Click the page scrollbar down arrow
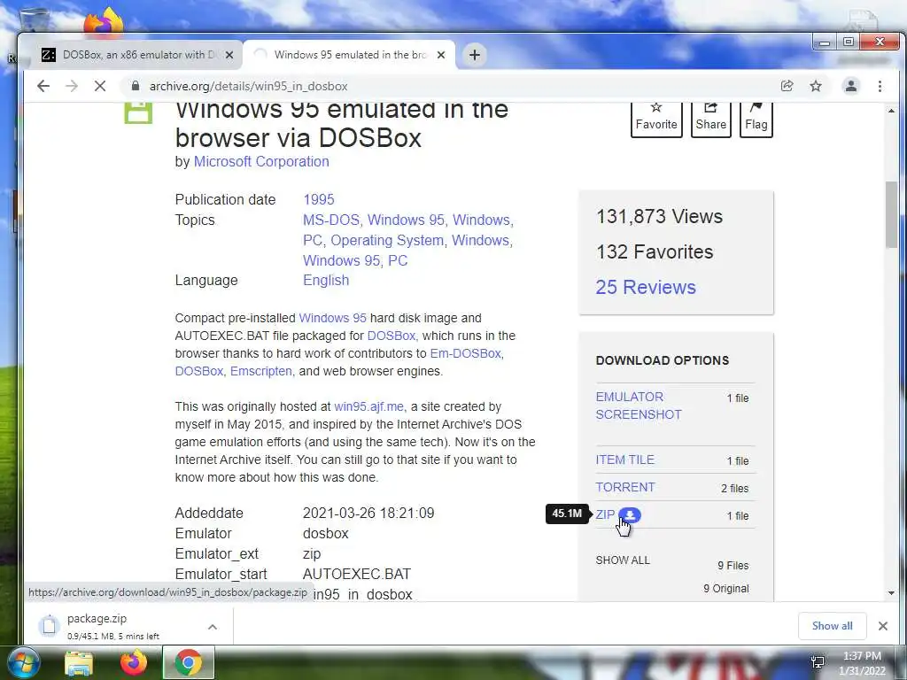The height and width of the screenshot is (680, 907). [x=891, y=593]
